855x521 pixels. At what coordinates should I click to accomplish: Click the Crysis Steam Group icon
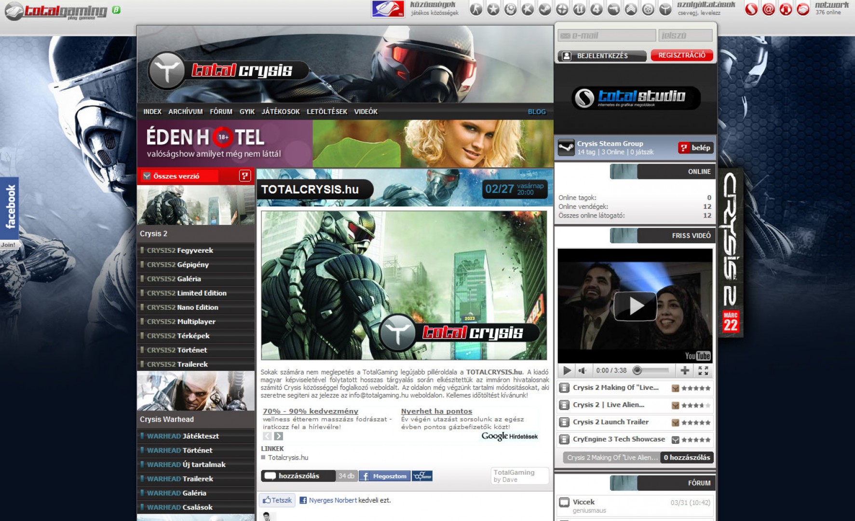pos(566,148)
